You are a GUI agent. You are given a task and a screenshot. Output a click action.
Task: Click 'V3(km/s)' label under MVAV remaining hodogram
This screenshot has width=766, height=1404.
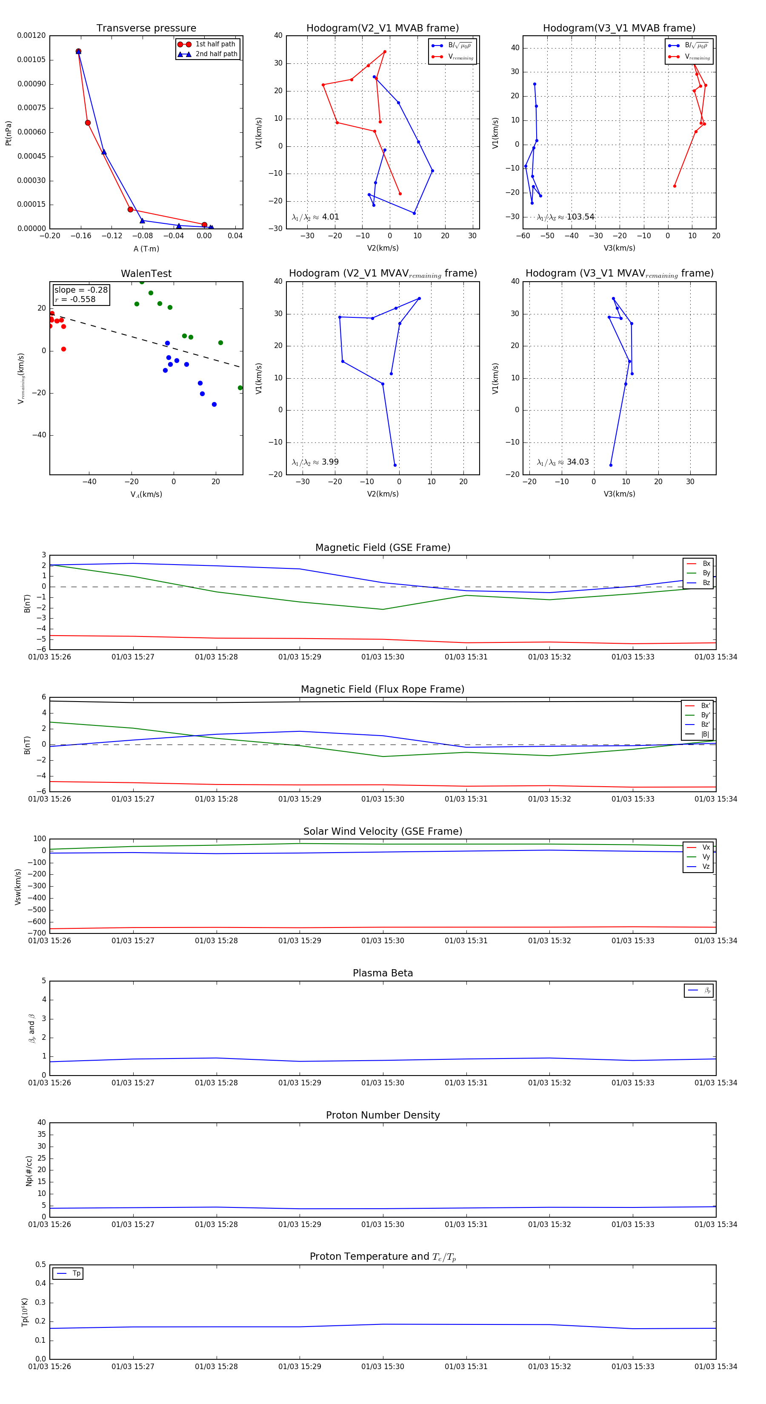point(619,494)
